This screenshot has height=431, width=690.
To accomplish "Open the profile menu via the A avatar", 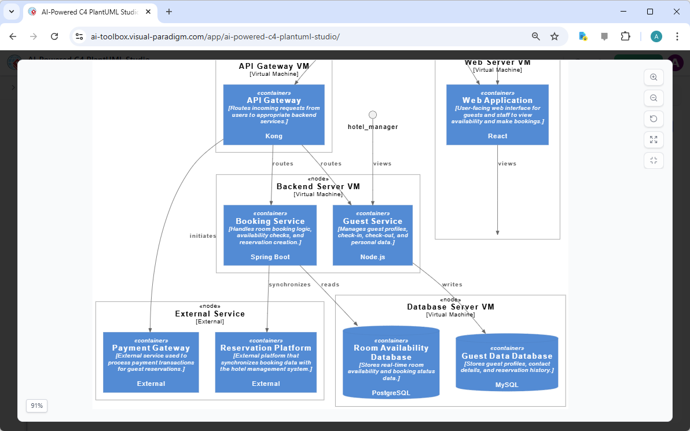I will tap(656, 36).
